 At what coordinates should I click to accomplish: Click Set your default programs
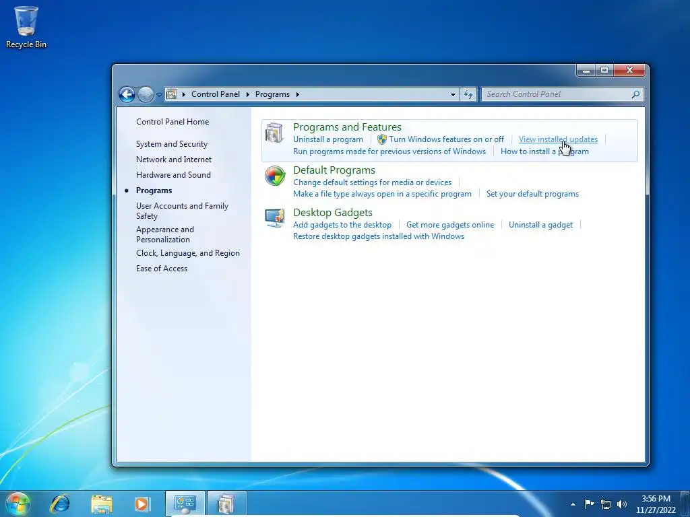pyautogui.click(x=532, y=194)
